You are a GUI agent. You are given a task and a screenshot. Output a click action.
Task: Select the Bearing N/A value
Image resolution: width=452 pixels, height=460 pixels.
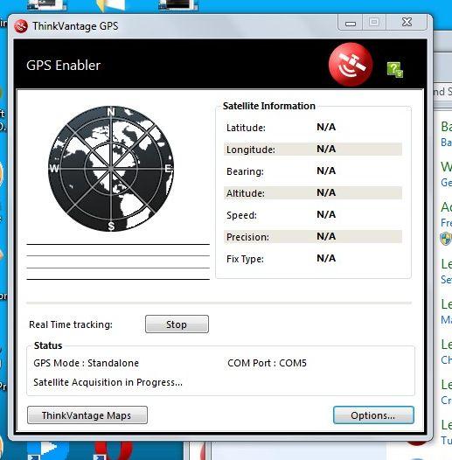coord(326,171)
